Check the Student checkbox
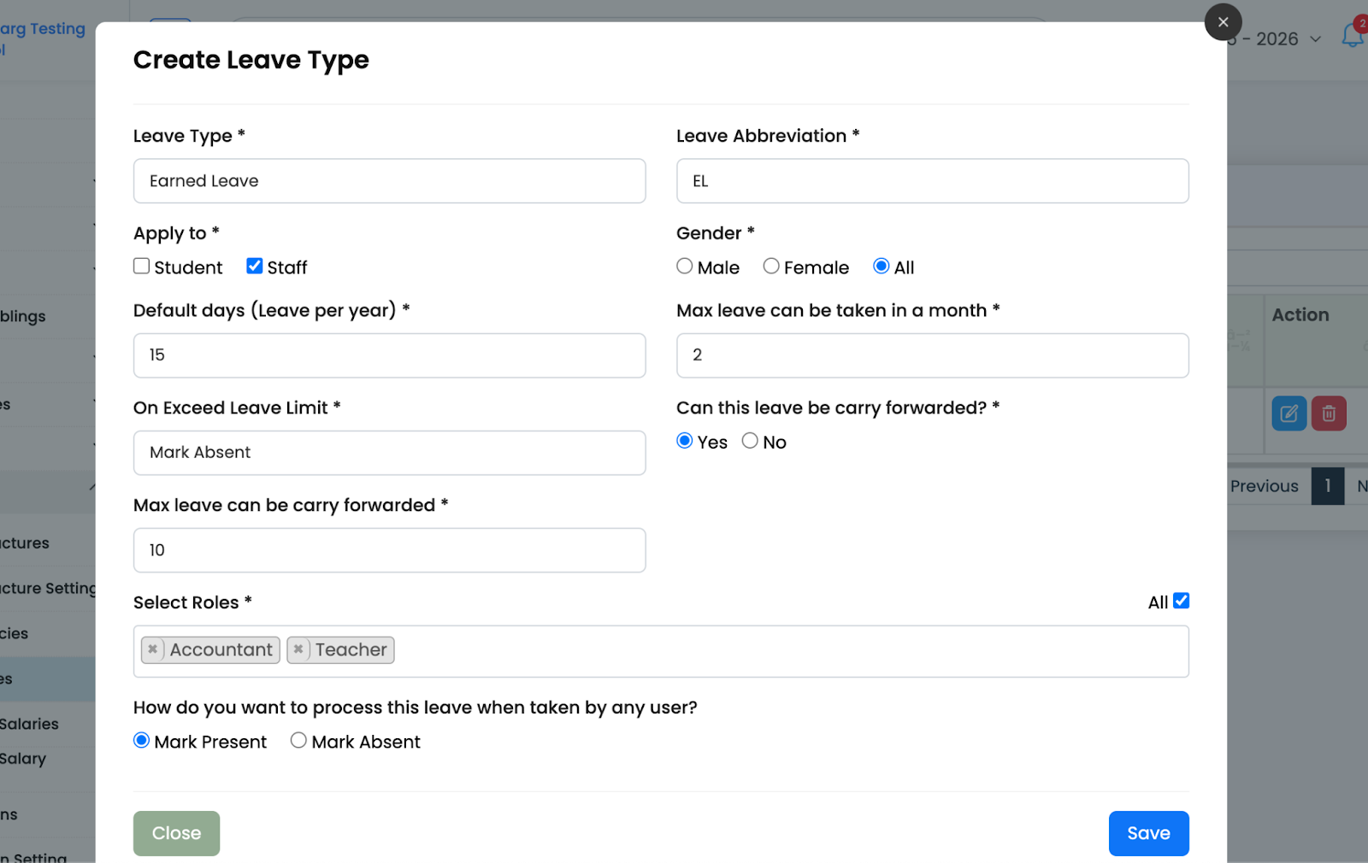 (142, 267)
